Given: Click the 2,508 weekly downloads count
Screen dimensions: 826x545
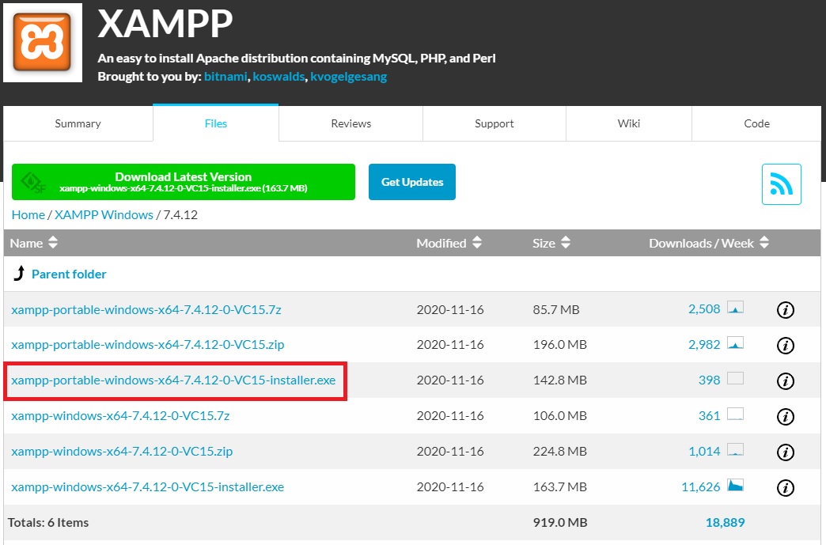Looking at the screenshot, I should tap(704, 309).
